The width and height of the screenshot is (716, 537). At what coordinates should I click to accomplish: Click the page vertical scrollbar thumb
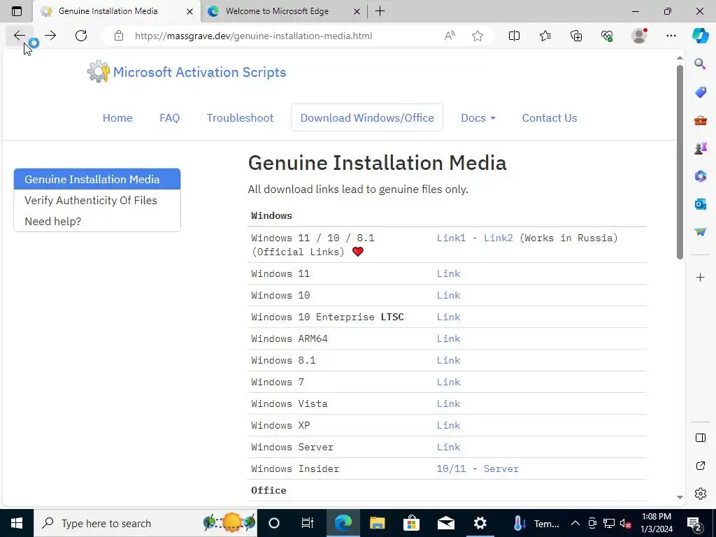coord(680,162)
